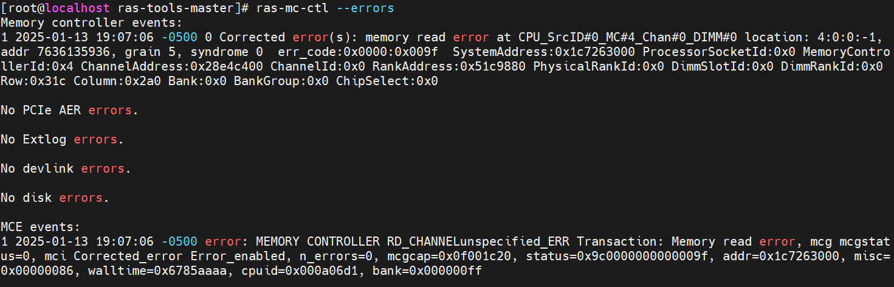Click the ChipSelect:0x0 field
The image size is (894, 287).
[x=387, y=81]
